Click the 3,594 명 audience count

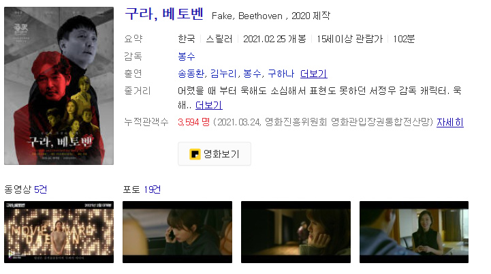click(194, 122)
